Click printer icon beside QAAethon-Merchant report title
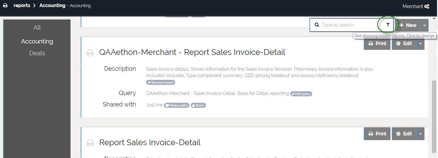This screenshot has height=158, width=438. (90, 53)
